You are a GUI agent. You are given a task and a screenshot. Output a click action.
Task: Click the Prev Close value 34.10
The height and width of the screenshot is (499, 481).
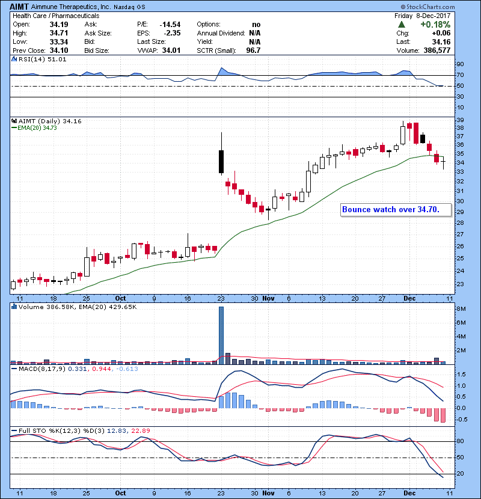[59, 51]
